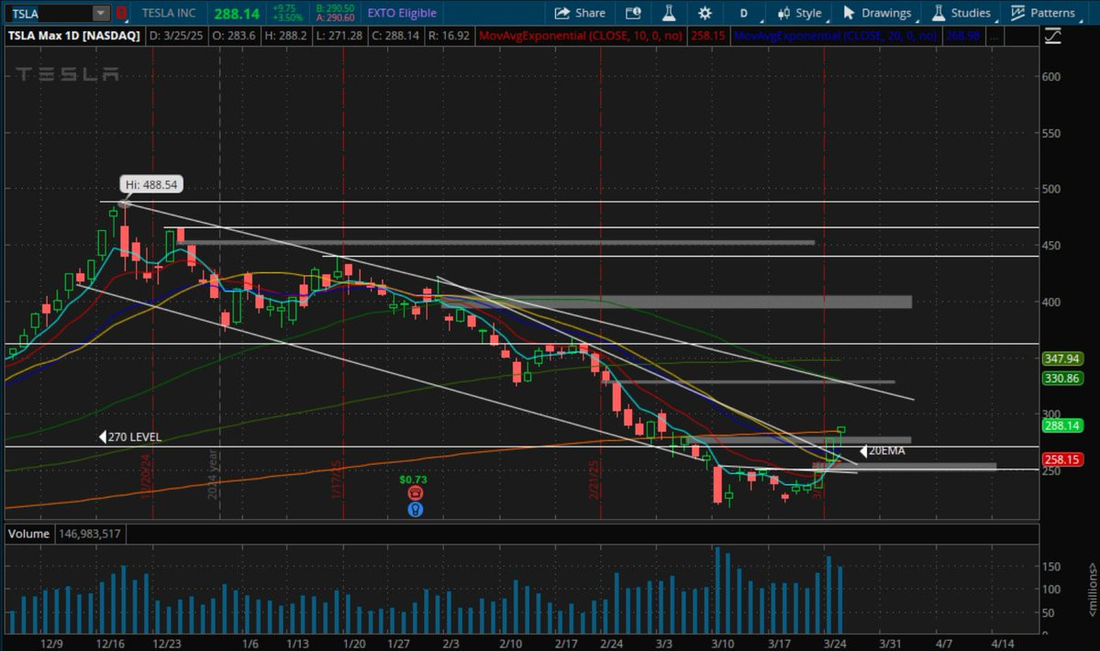The width and height of the screenshot is (1100, 651).
Task: Click the blue lightbulb event icon
Action: [x=416, y=510]
